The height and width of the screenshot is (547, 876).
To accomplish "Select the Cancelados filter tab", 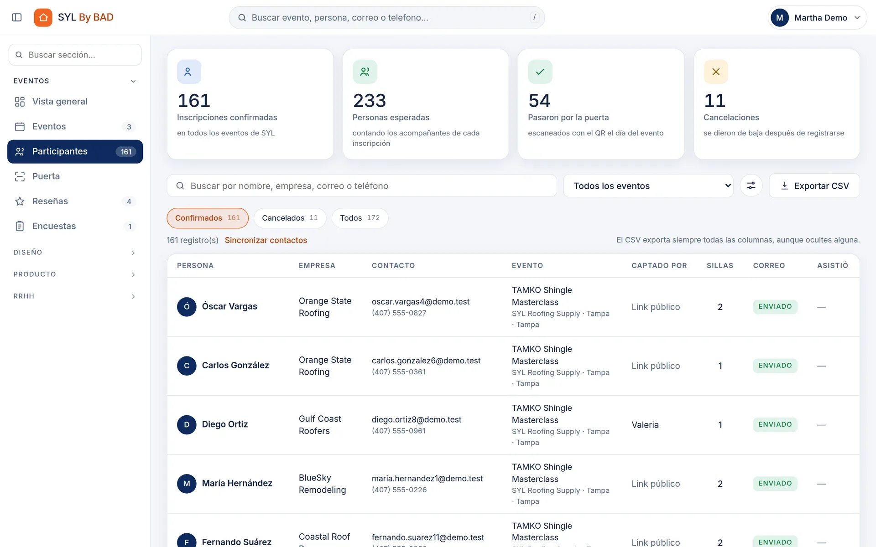I will click(x=290, y=218).
